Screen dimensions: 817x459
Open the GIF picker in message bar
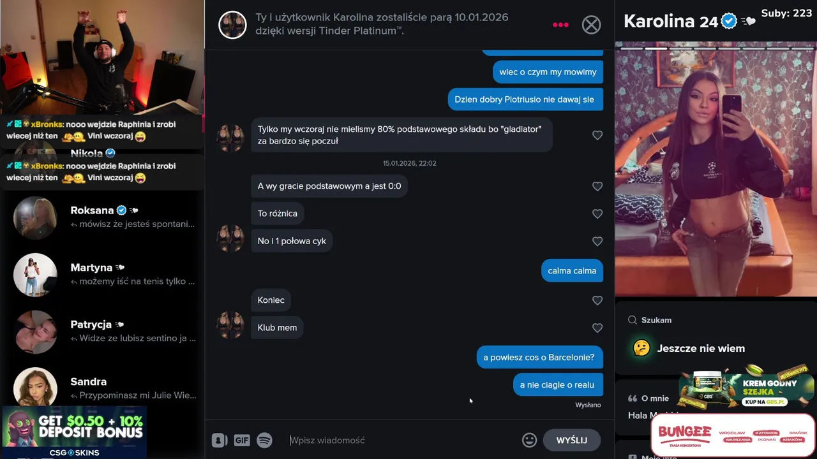(242, 440)
